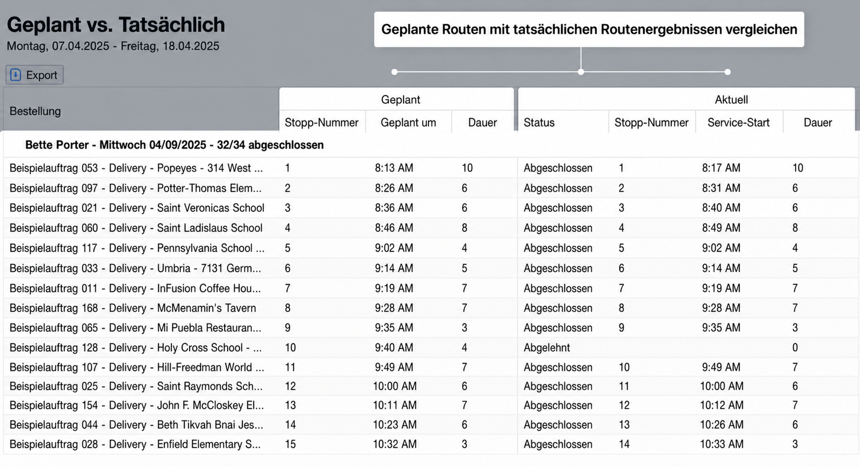Click service start time 10:26 AM
This screenshot has height=467, width=860.
click(x=722, y=424)
